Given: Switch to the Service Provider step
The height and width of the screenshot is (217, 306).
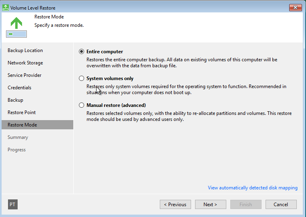Looking at the screenshot, I should 24,75.
